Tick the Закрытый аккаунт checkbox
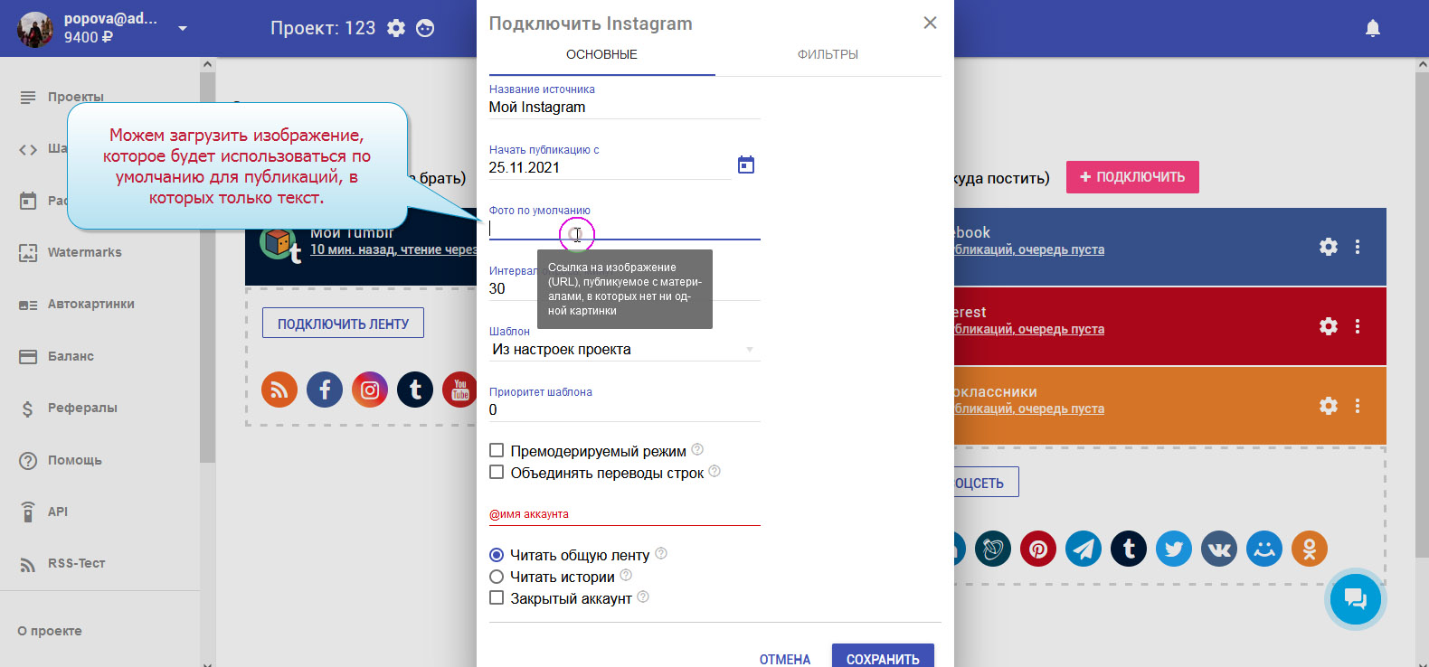 (x=497, y=597)
